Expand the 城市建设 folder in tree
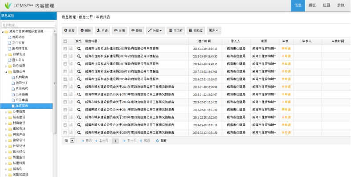The image size is (351, 177). point(6,117)
